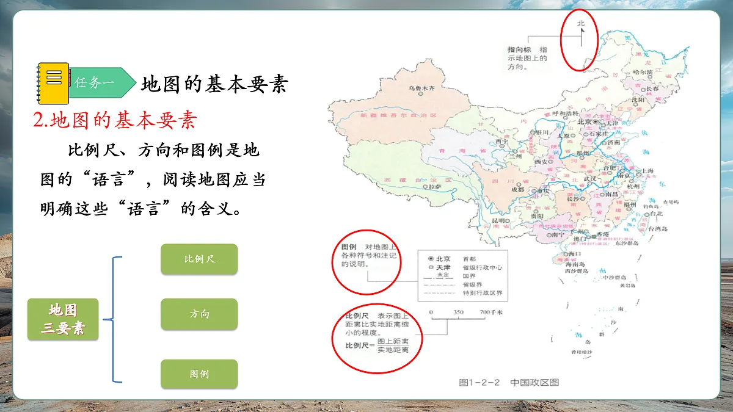Click the 天津 provincial center symbol in legend
Viewport: 733px width, 412px height.
[x=431, y=267]
